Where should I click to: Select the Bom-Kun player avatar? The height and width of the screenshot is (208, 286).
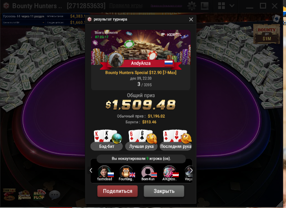[148, 172]
